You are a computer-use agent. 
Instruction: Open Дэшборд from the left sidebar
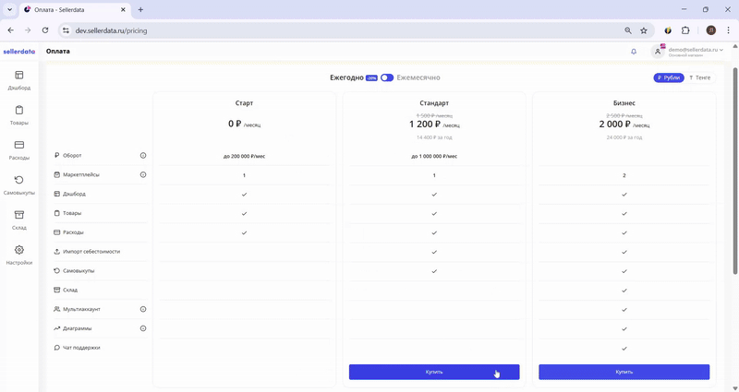(18, 80)
